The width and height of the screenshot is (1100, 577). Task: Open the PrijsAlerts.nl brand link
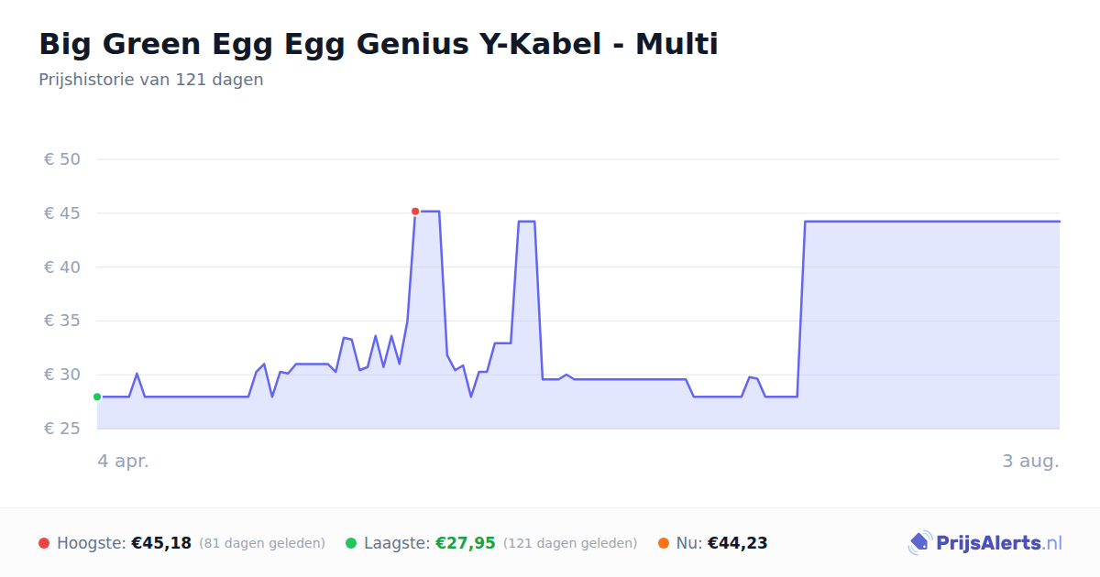[x=985, y=543]
